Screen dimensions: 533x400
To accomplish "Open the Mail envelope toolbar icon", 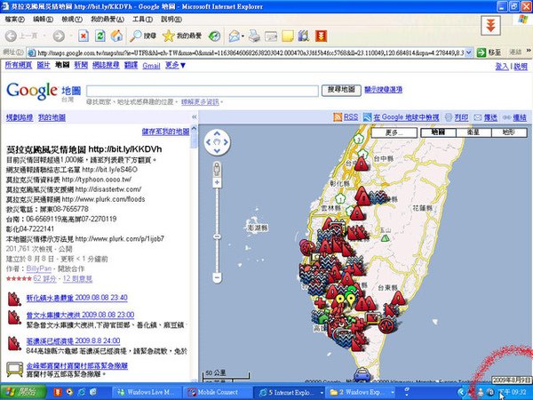I will tap(235, 36).
